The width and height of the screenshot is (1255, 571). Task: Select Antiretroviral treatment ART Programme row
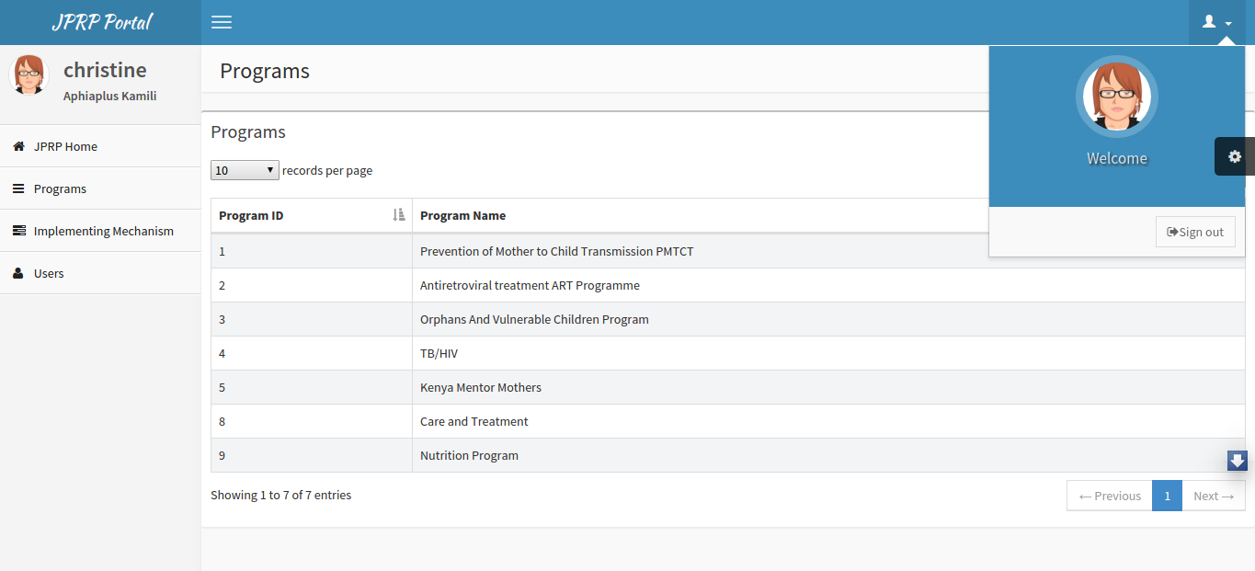click(728, 285)
